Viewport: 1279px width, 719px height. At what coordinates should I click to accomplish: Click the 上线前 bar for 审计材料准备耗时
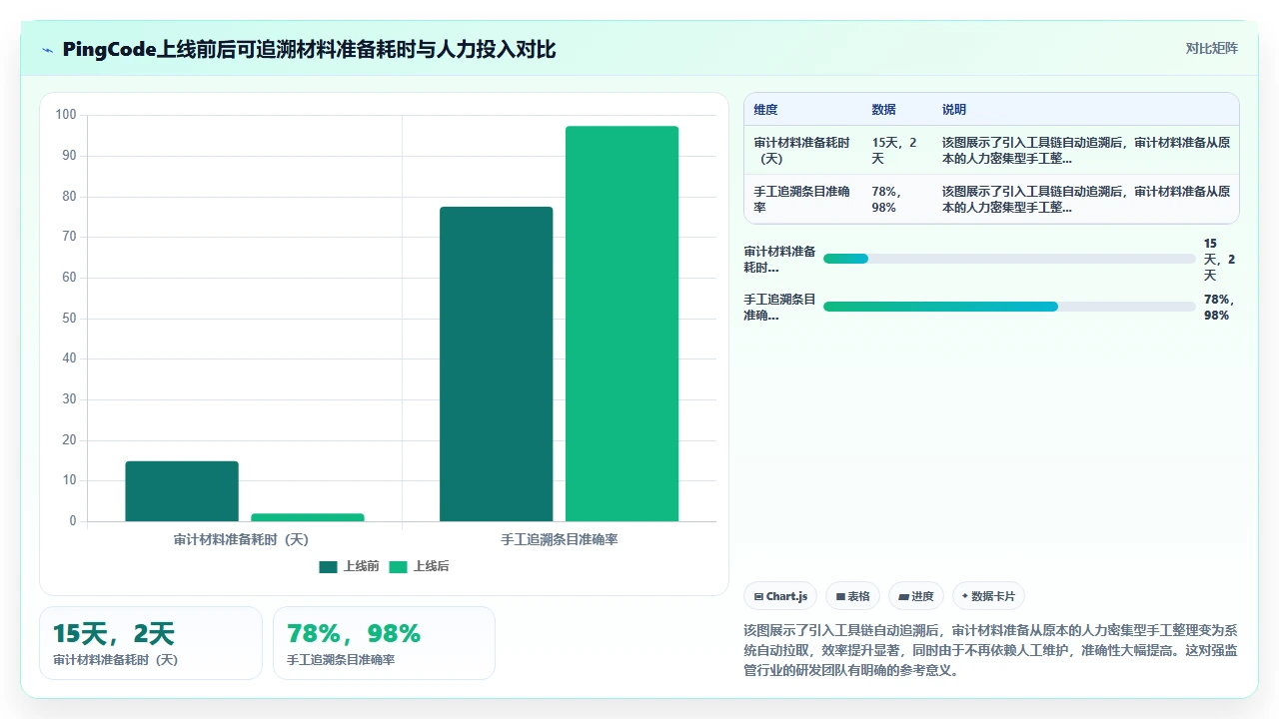click(x=182, y=491)
